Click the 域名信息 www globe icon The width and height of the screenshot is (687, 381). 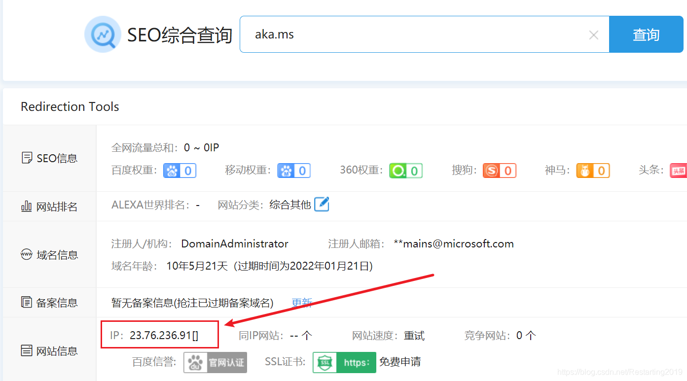coord(27,255)
